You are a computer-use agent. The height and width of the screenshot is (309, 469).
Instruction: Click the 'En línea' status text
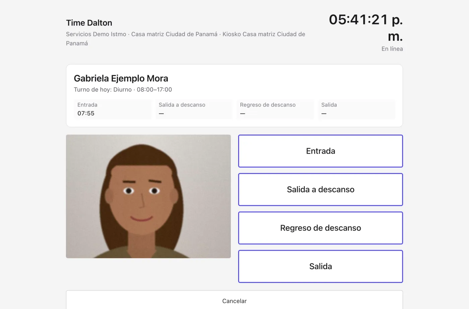click(x=392, y=49)
